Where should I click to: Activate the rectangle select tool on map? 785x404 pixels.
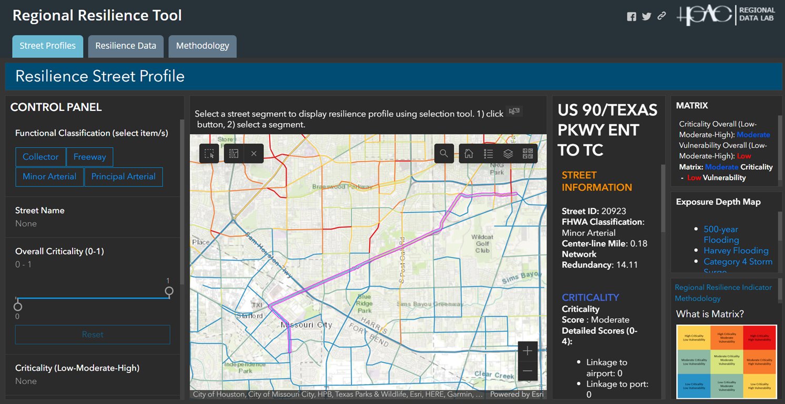click(209, 154)
